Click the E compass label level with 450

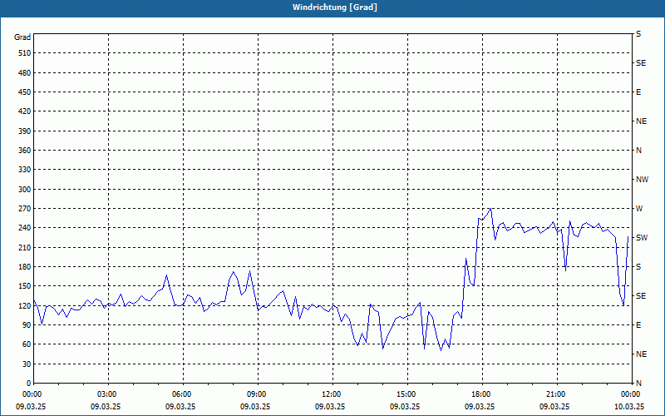coord(638,92)
